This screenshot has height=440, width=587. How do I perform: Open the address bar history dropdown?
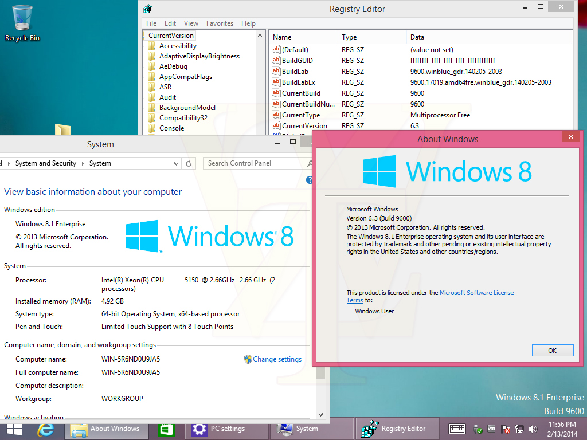[176, 163]
